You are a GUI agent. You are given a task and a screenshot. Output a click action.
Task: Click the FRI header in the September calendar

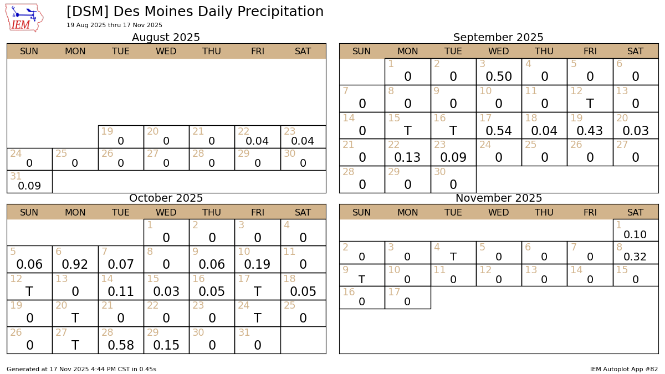(x=590, y=52)
